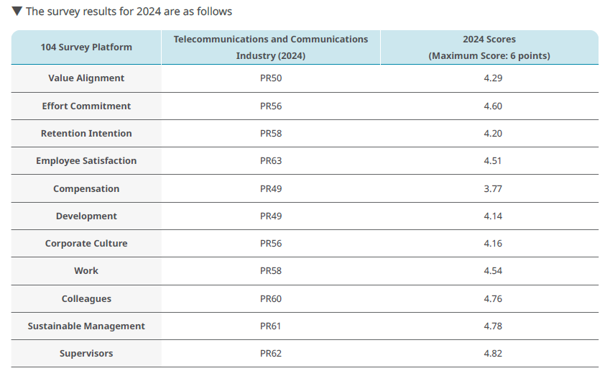Click the Development row label

pyautogui.click(x=86, y=216)
